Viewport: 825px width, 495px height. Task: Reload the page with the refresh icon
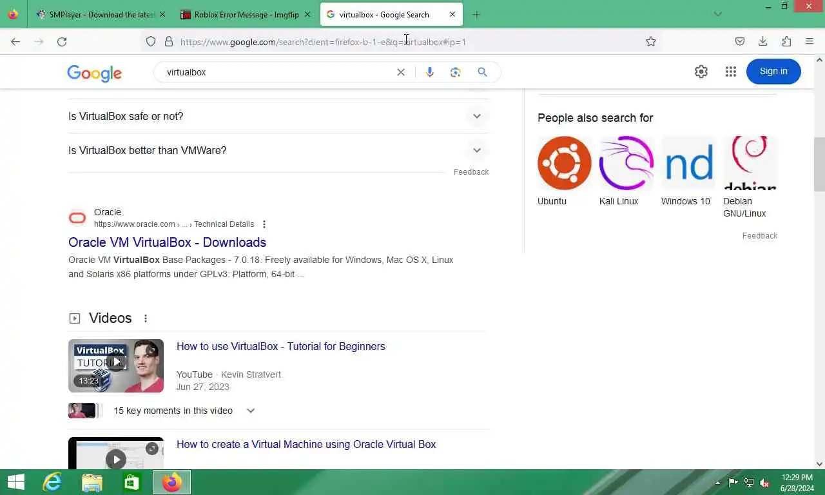click(62, 41)
